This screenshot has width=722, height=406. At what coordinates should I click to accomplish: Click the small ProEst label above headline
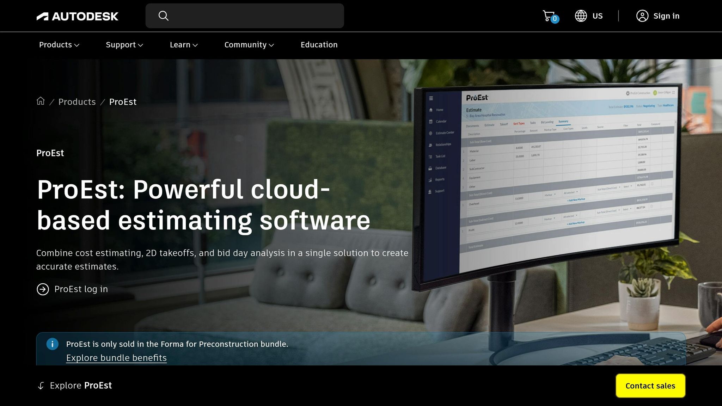click(50, 153)
